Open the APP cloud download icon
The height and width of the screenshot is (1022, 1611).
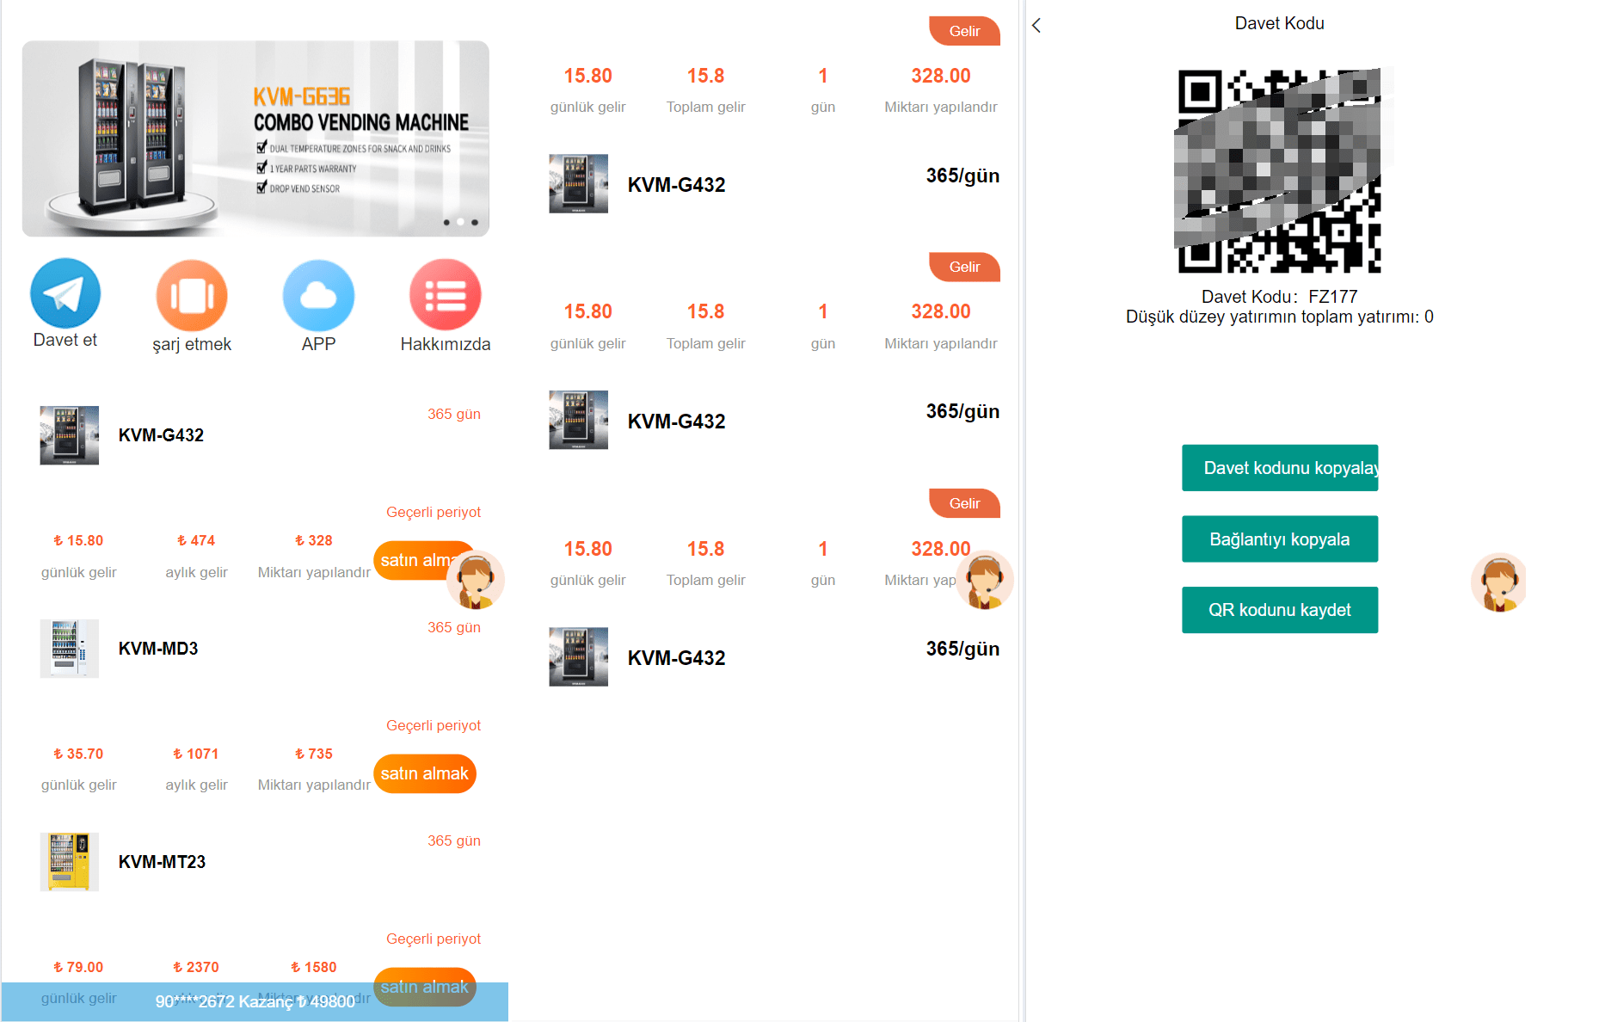[318, 295]
